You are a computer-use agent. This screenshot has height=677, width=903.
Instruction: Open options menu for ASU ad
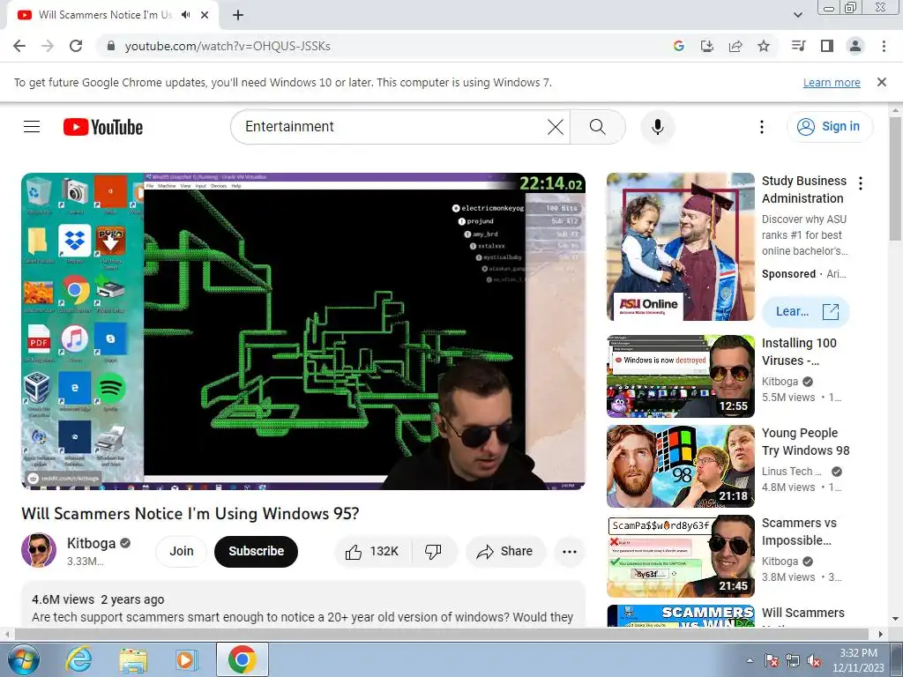[x=861, y=183]
